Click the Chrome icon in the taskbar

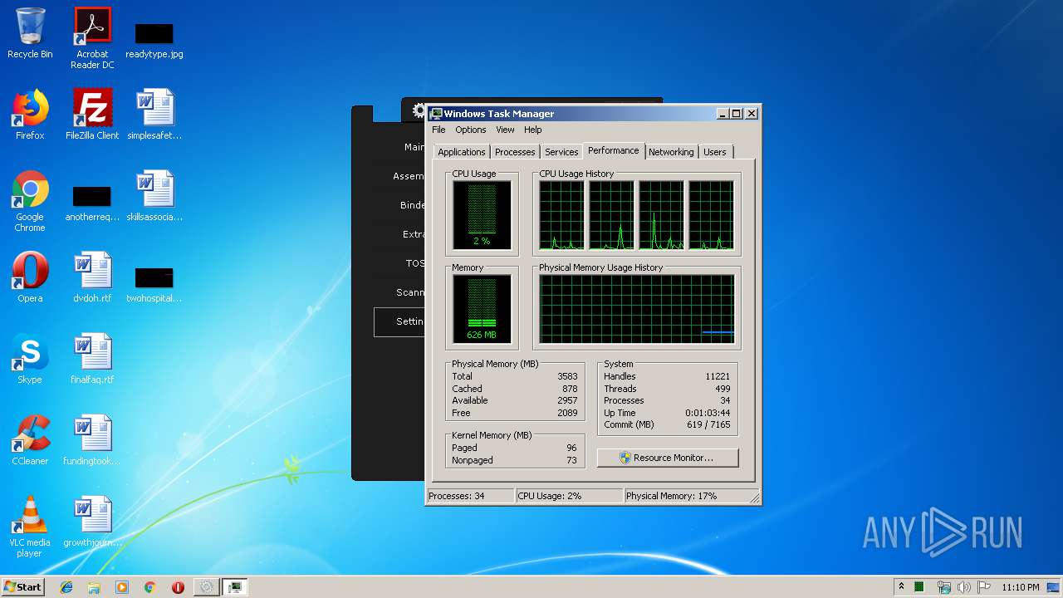(x=150, y=587)
